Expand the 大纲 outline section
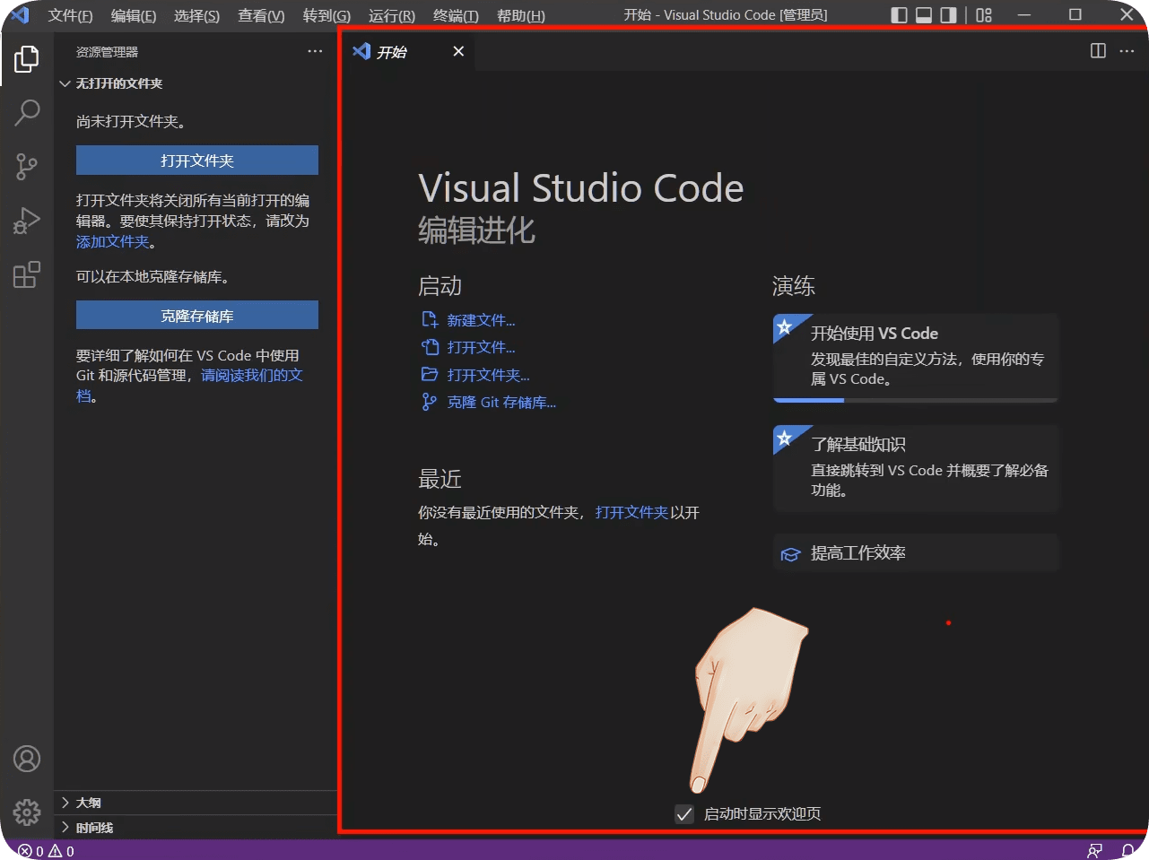Image resolution: width=1149 pixels, height=860 pixels. coord(89,803)
